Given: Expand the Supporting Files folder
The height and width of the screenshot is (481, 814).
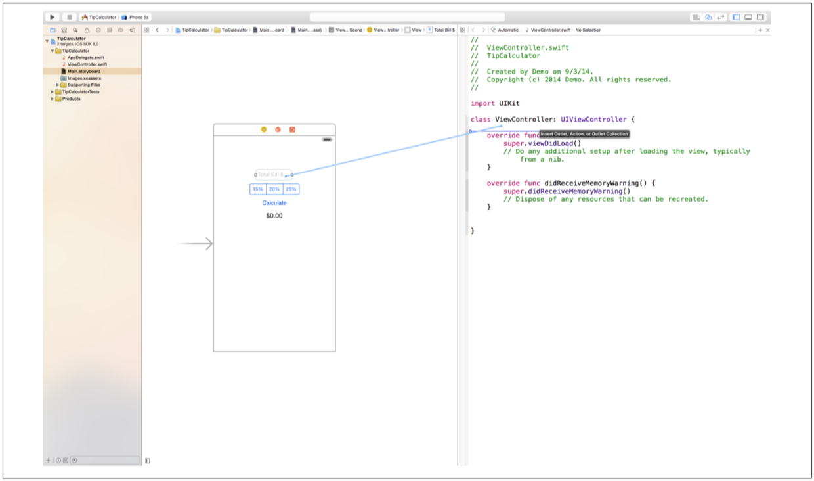Looking at the screenshot, I should [58, 85].
